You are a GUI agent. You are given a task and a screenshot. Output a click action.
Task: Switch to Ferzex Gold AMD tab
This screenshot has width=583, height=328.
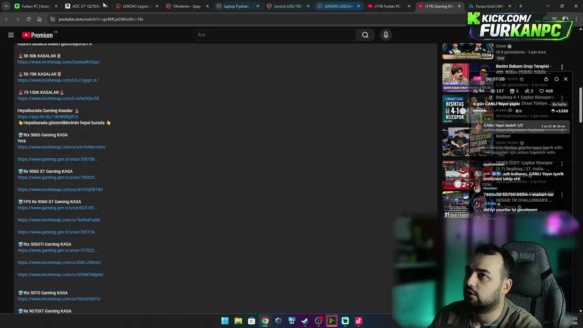[x=490, y=6]
